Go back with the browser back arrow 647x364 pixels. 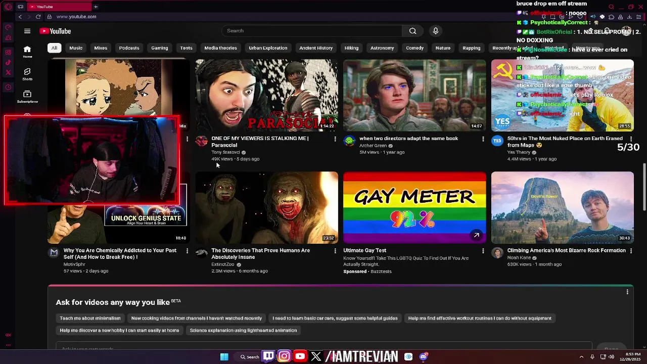click(20, 17)
